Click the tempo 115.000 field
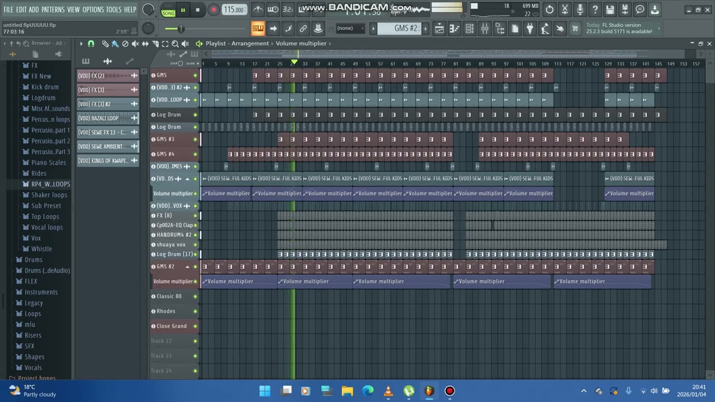Screen dimensions: 715x402 tap(234, 10)
